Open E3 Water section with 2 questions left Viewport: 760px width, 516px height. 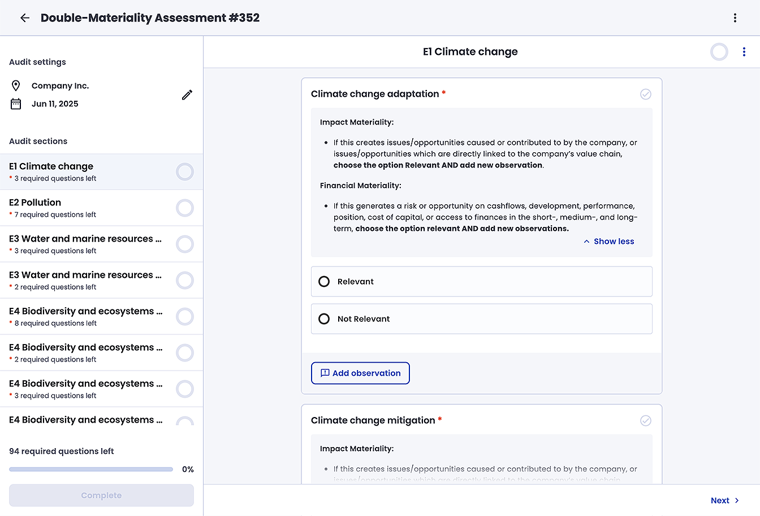(101, 280)
